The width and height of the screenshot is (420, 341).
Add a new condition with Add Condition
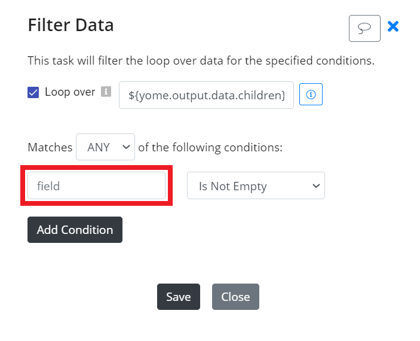tap(75, 230)
